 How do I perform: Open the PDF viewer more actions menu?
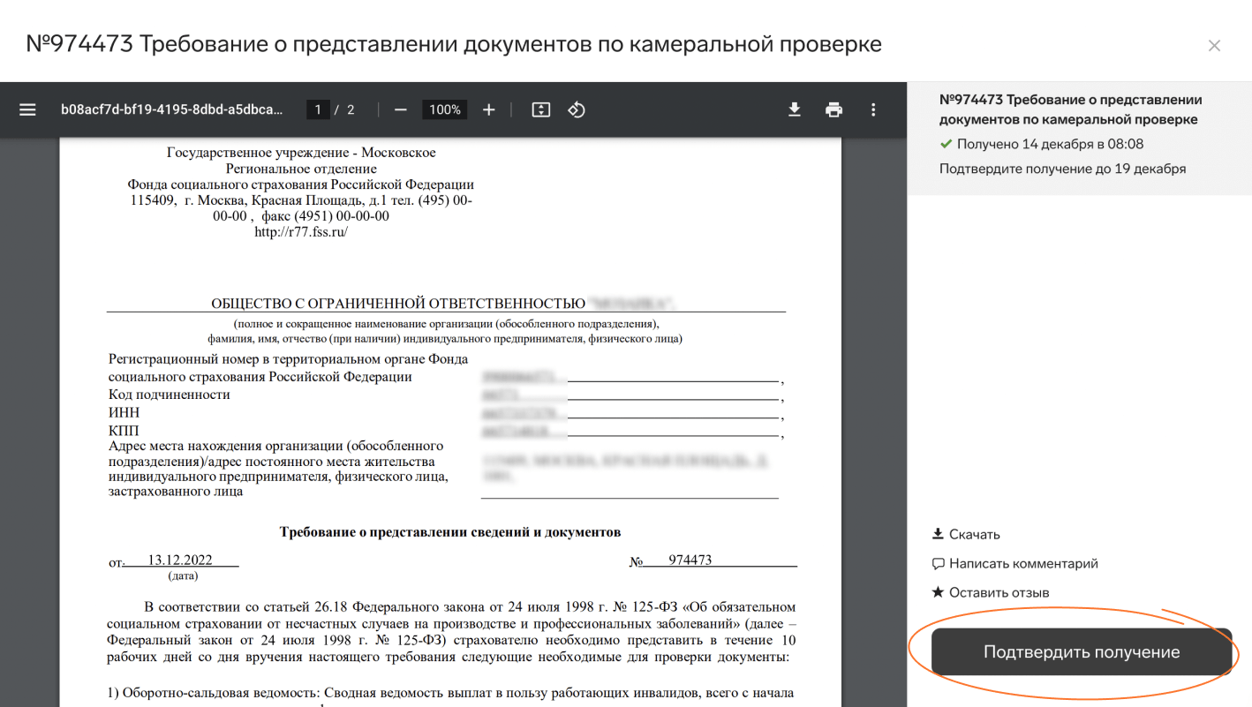tap(873, 109)
